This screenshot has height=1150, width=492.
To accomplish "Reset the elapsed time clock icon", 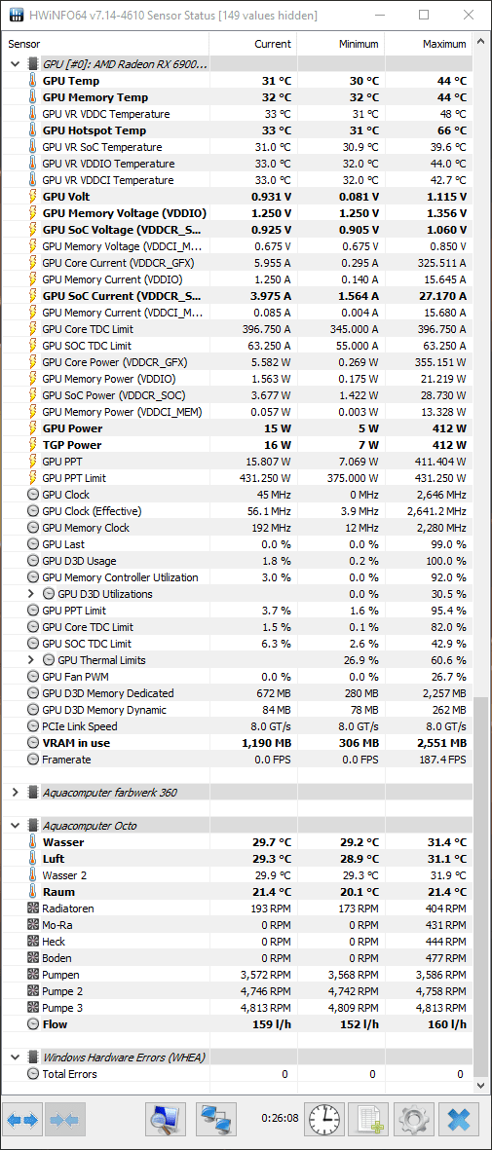I will click(x=323, y=1120).
